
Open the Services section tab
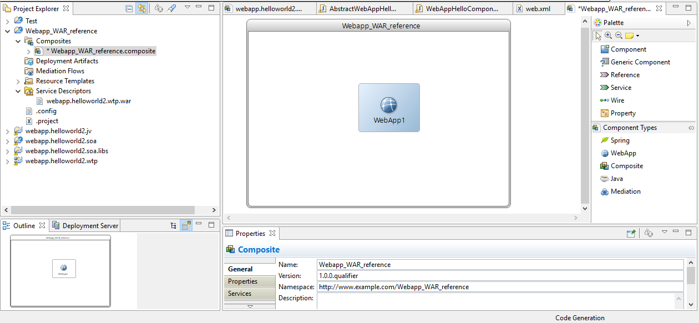tap(249, 294)
